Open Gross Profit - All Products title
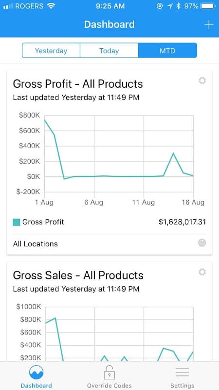This screenshot has height=390, width=219. 78,84
